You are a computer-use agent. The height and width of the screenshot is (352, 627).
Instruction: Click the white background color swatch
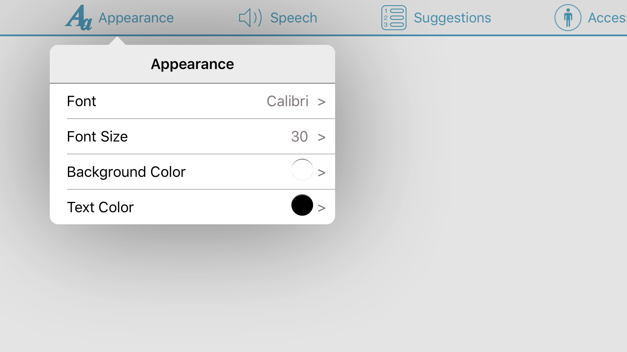tap(302, 170)
